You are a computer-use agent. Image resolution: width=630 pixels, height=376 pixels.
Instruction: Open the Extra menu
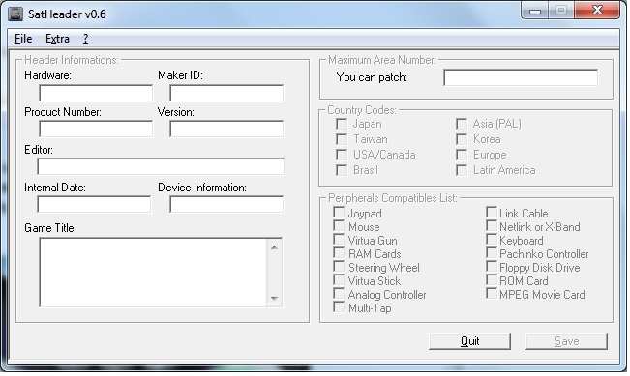(57, 39)
